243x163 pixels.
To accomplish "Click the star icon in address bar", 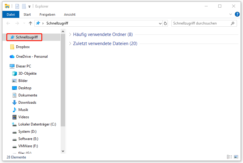I will pos(38,23).
